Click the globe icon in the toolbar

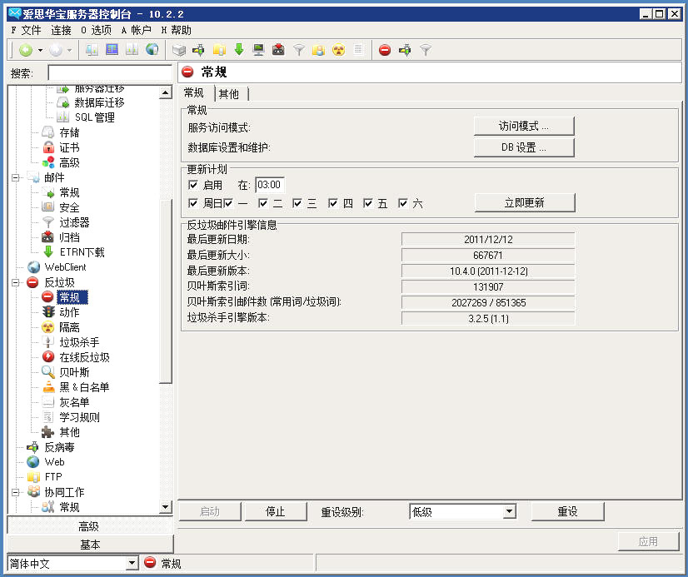152,50
